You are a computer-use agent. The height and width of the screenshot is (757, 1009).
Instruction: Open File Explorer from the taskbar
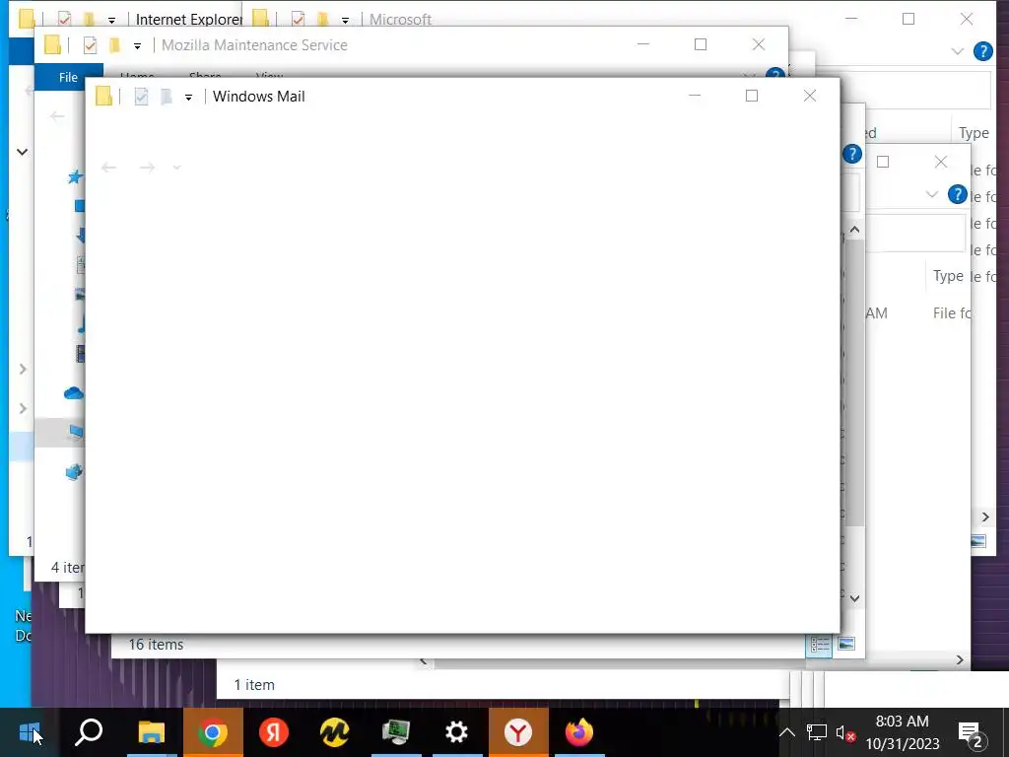pos(152,732)
